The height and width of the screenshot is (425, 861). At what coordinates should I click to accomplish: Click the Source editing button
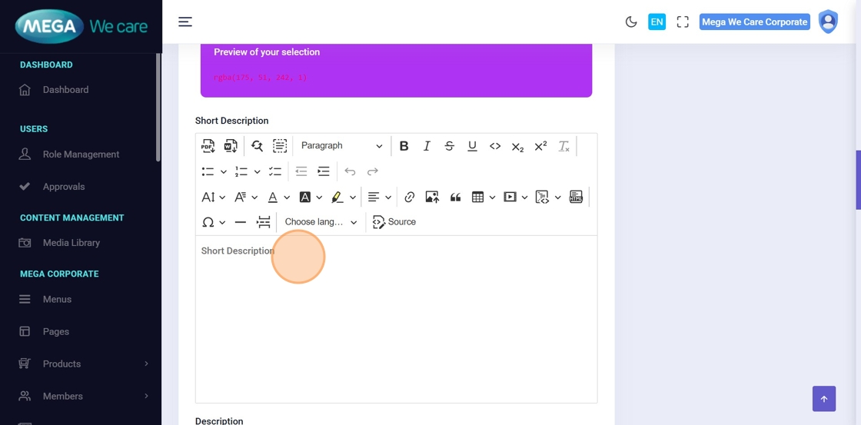pyautogui.click(x=394, y=222)
